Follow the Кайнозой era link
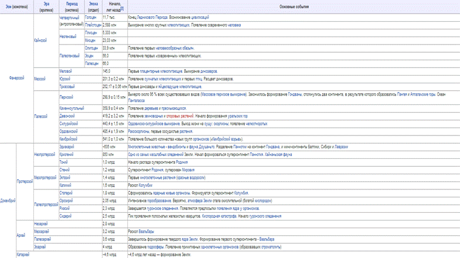Screen dimensions: 460x258 40,40
